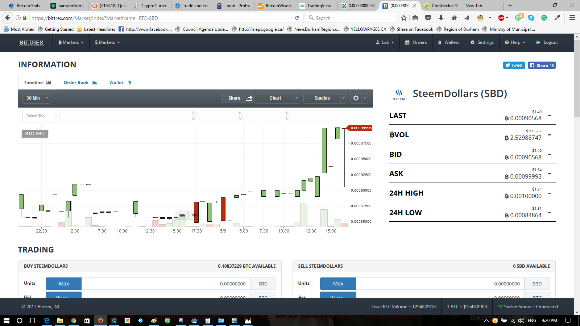Reload the page with the refresh icon
The height and width of the screenshot is (326, 580).
[297, 18]
